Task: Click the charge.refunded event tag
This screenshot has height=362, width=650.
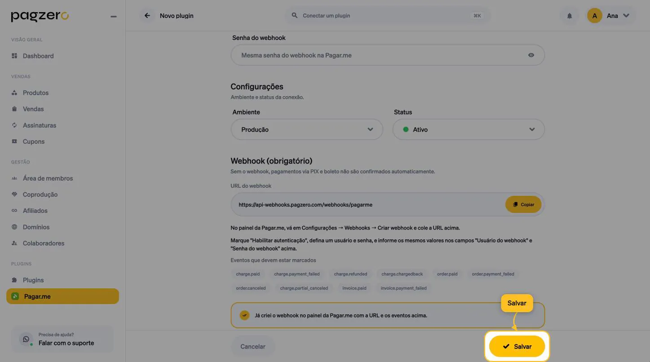Action: (350, 274)
